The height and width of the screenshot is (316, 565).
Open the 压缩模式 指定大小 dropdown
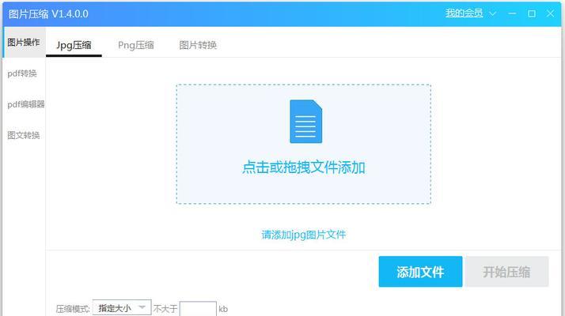coord(122,308)
